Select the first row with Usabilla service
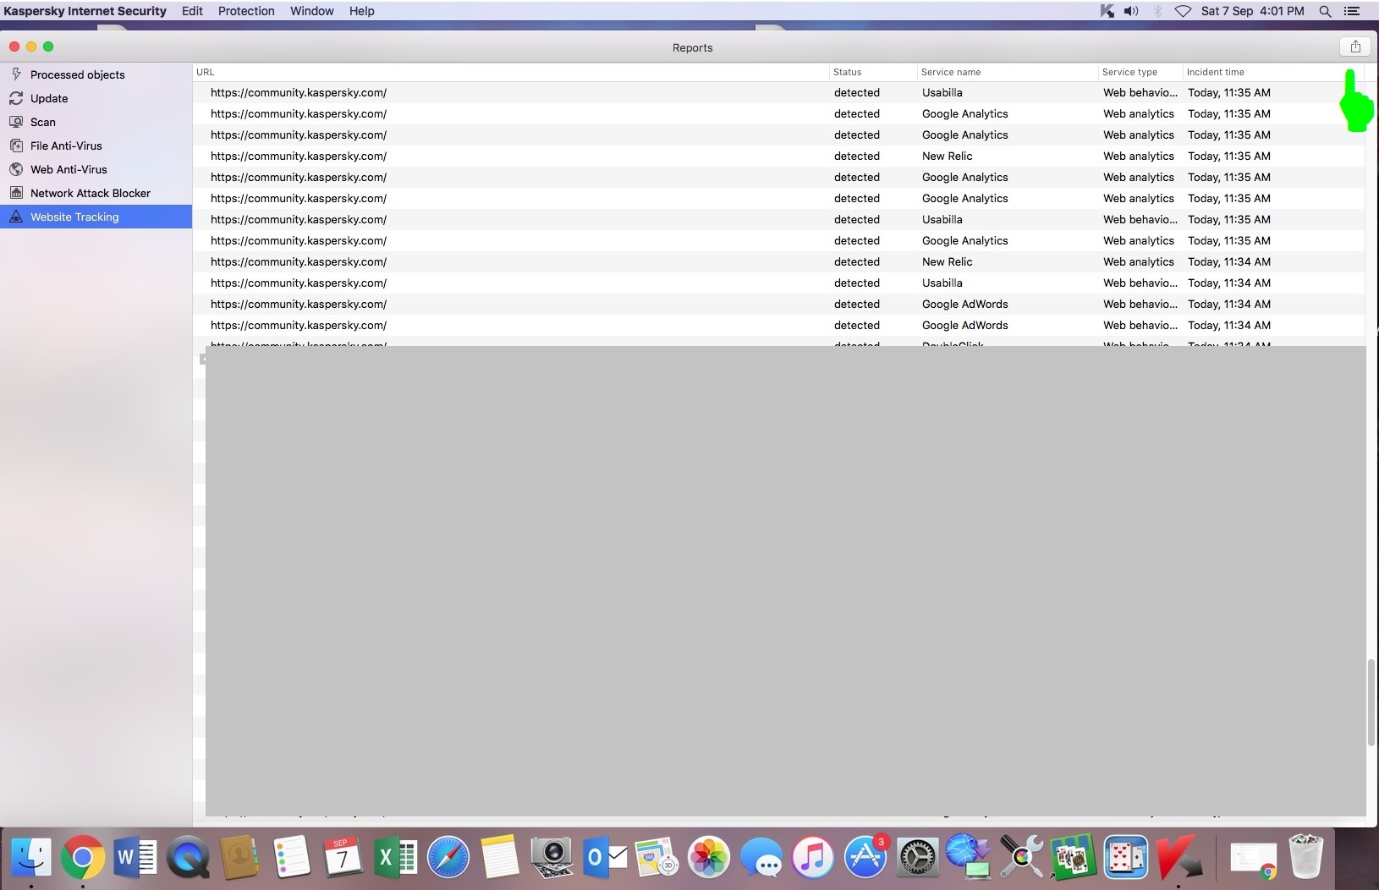This screenshot has width=1379, height=890. point(778,92)
